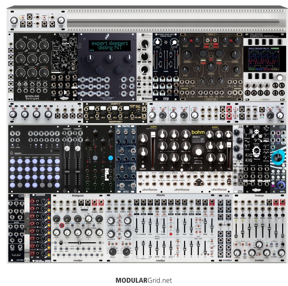Click the PINK noise output jack

(23, 24)
